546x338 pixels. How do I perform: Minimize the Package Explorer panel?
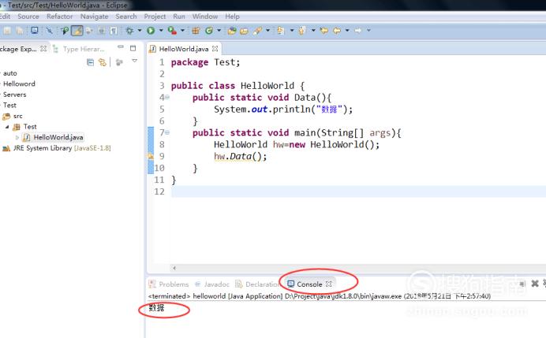coord(121,47)
